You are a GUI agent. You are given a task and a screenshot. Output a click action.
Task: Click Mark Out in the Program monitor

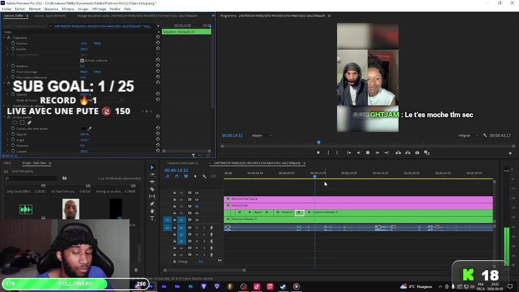click(x=337, y=152)
